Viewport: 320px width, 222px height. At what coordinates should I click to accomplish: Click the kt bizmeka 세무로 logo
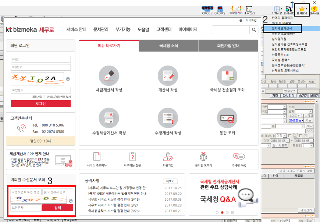click(30, 29)
